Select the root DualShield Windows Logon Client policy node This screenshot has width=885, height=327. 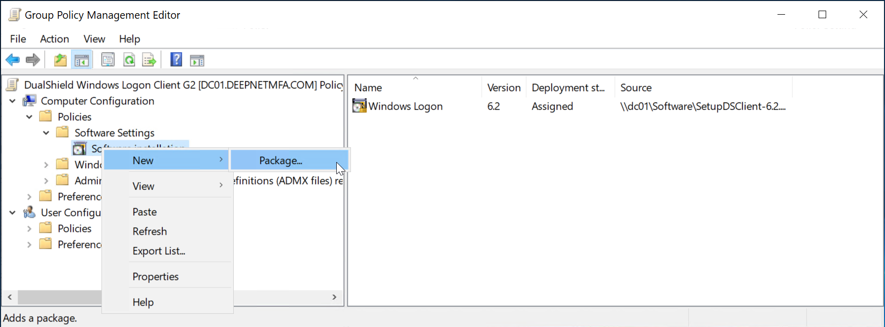tap(183, 85)
